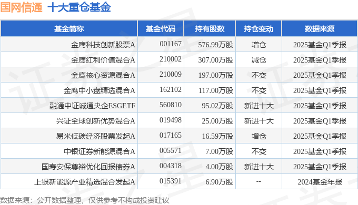Click the 基金代码 column header

(x=161, y=29)
